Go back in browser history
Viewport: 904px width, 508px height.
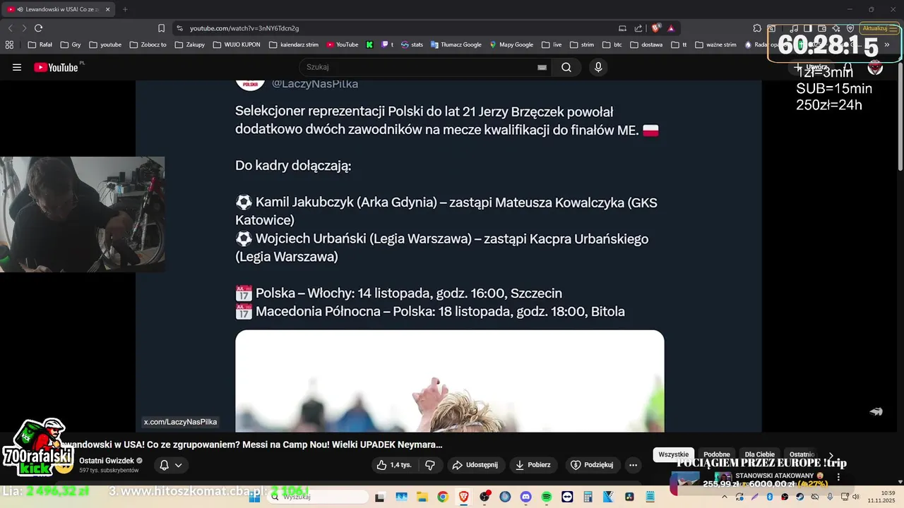(10, 28)
